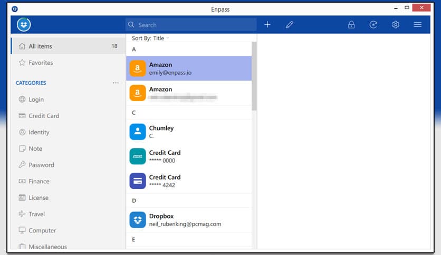Minimize the Enpass window
This screenshot has width=441, height=255.
click(x=396, y=8)
